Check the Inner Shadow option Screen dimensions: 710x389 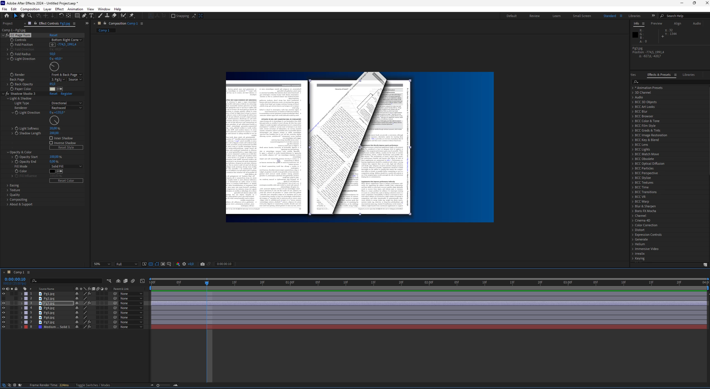click(51, 138)
